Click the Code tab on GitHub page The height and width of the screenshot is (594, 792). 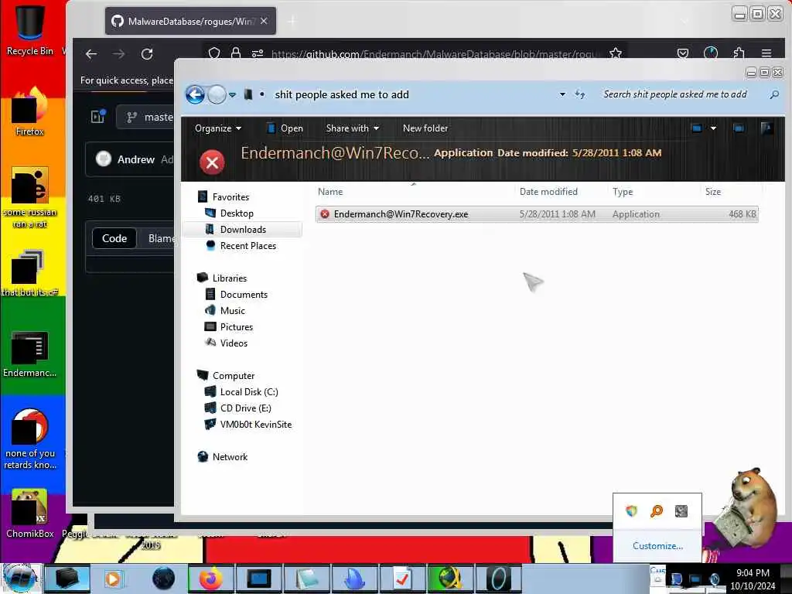coord(114,238)
